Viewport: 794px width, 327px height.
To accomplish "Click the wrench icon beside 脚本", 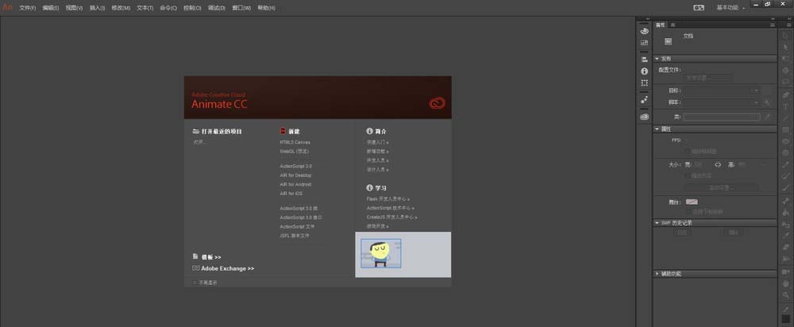I will pyautogui.click(x=767, y=102).
